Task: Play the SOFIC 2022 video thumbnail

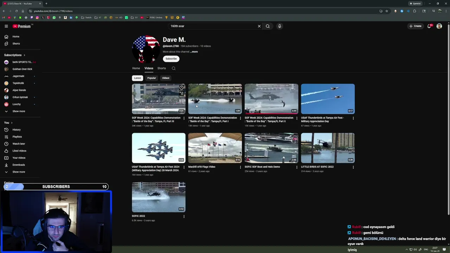Action: tap(159, 197)
